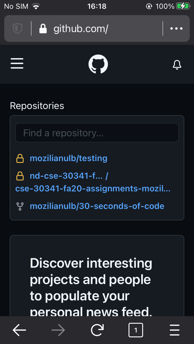The image size is (194, 344).
Task: Click the GitHub octocat logo
Action: pyautogui.click(x=98, y=64)
